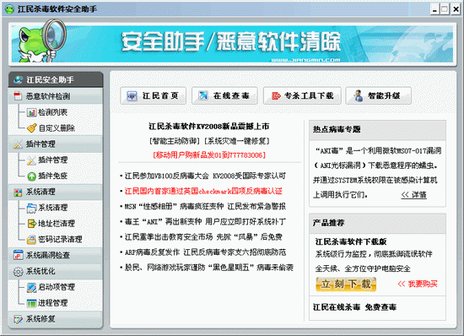This screenshot has width=464, height=336.
Task: Open 专杀工具下载 button
Action: 302,95
